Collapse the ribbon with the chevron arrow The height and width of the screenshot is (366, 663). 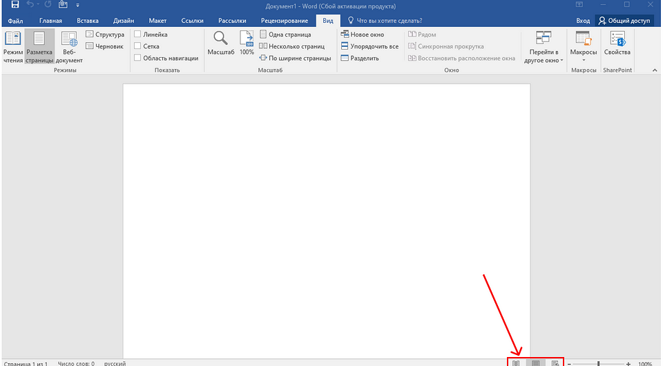click(x=653, y=70)
